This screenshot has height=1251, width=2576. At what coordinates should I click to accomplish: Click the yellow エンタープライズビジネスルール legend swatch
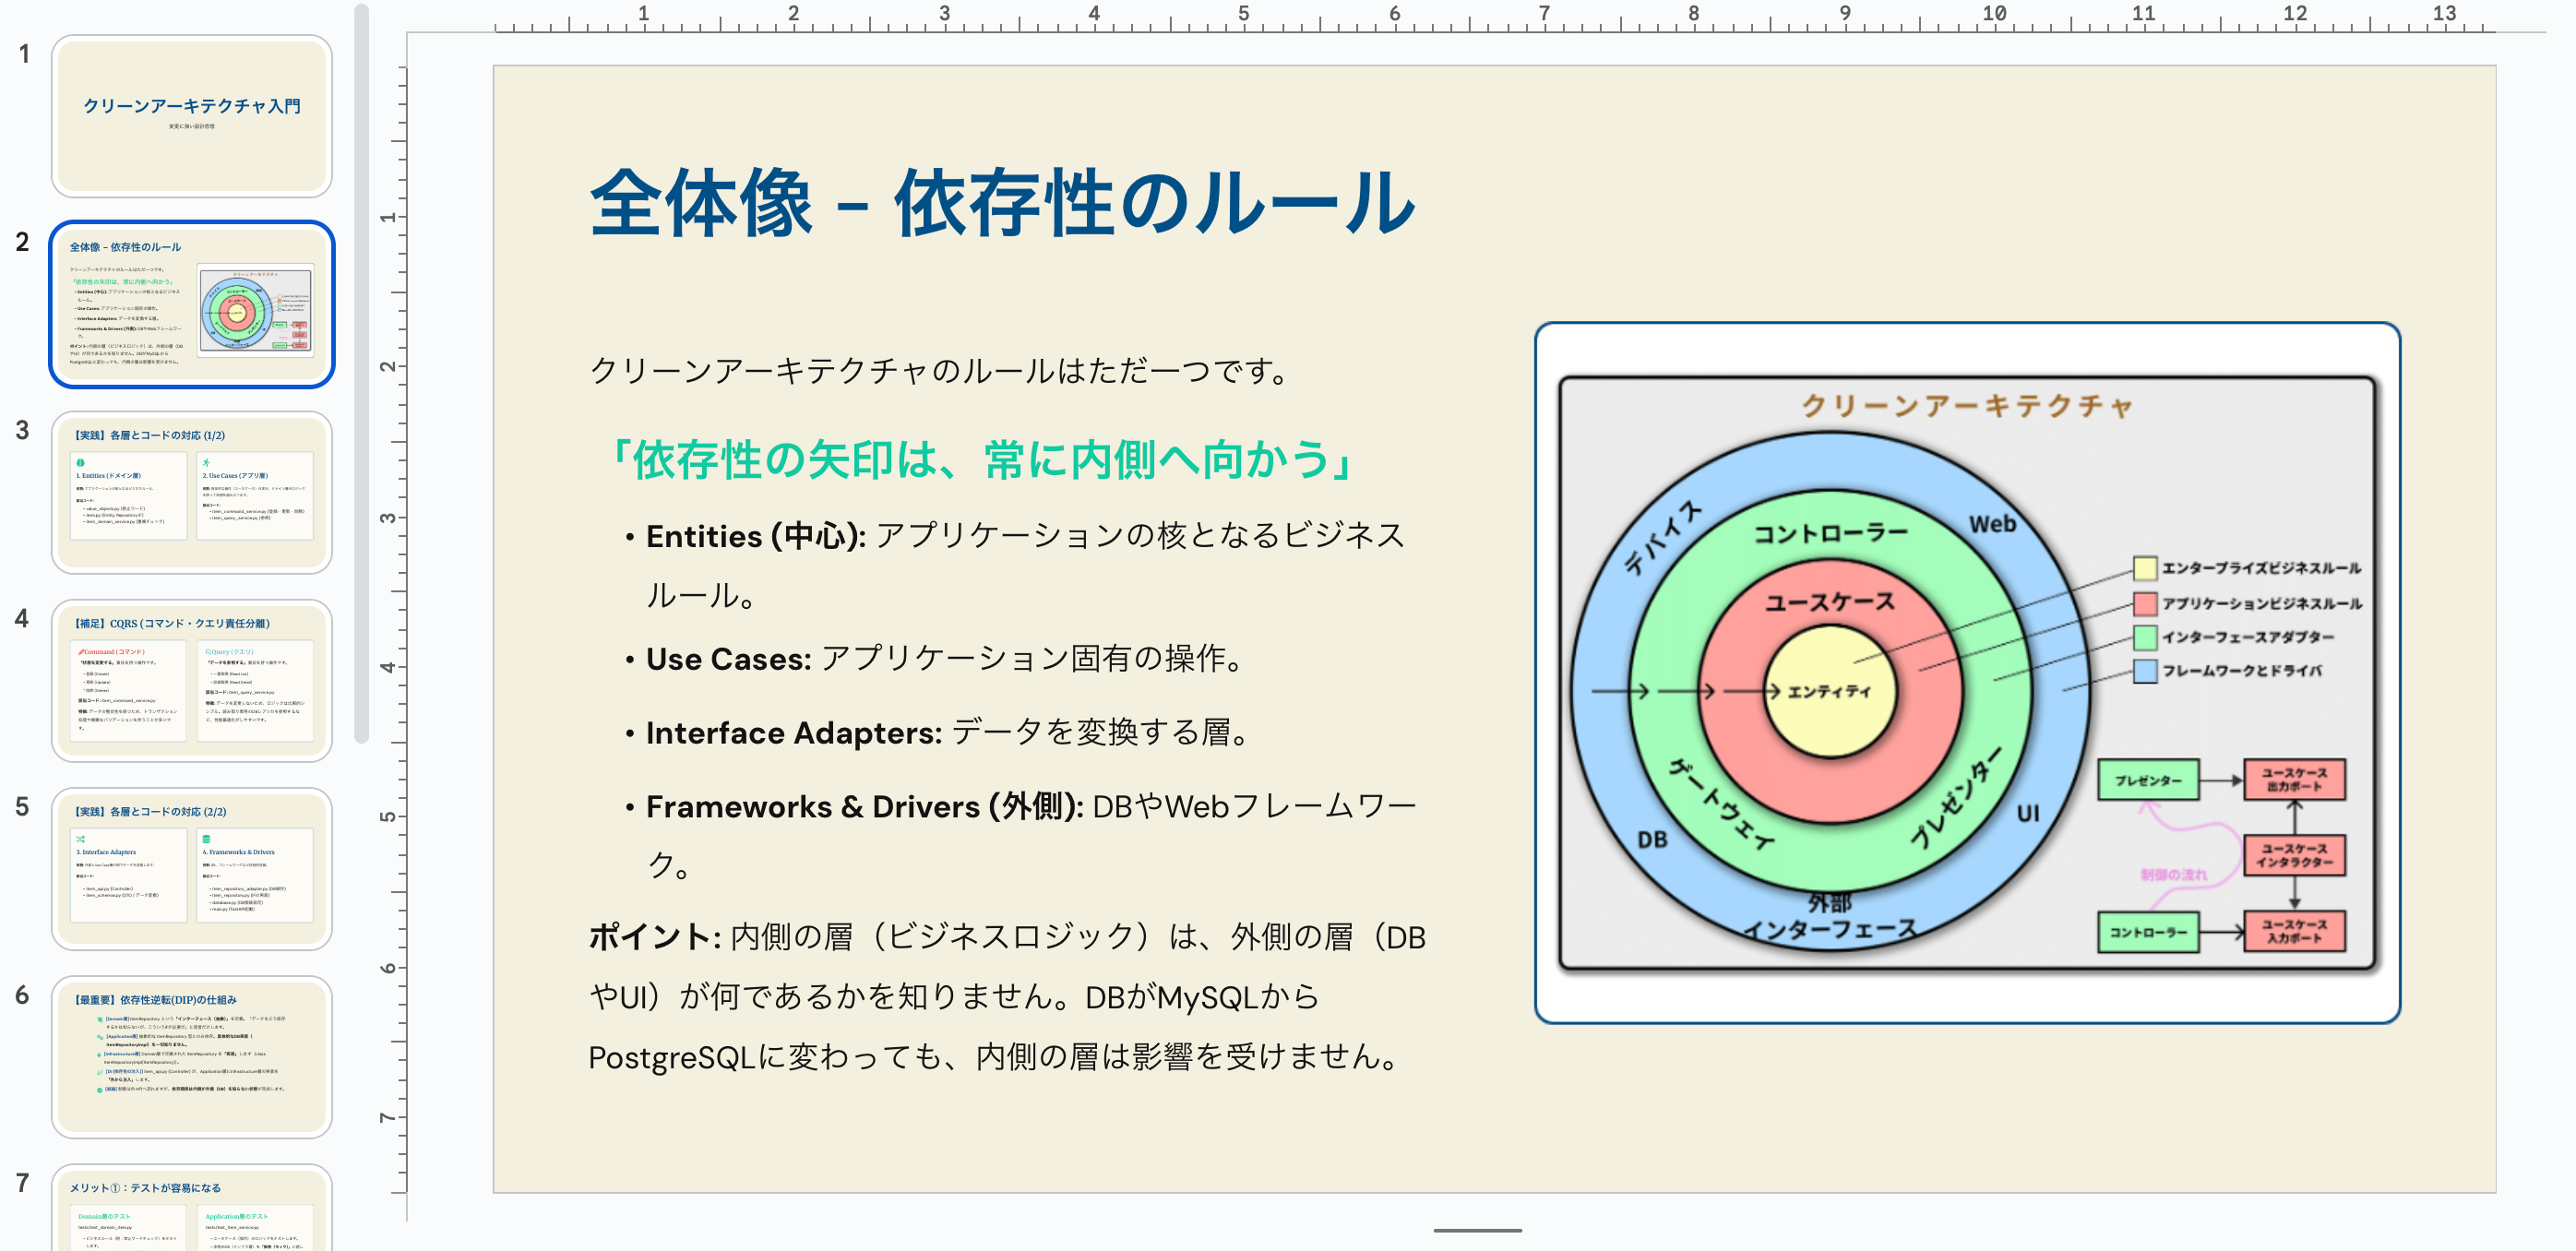2144,568
